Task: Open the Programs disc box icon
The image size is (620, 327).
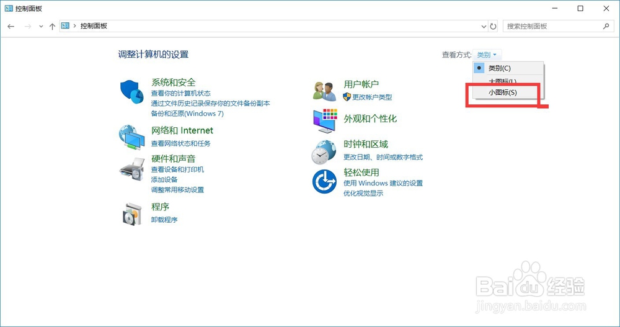Action: pyautogui.click(x=132, y=214)
